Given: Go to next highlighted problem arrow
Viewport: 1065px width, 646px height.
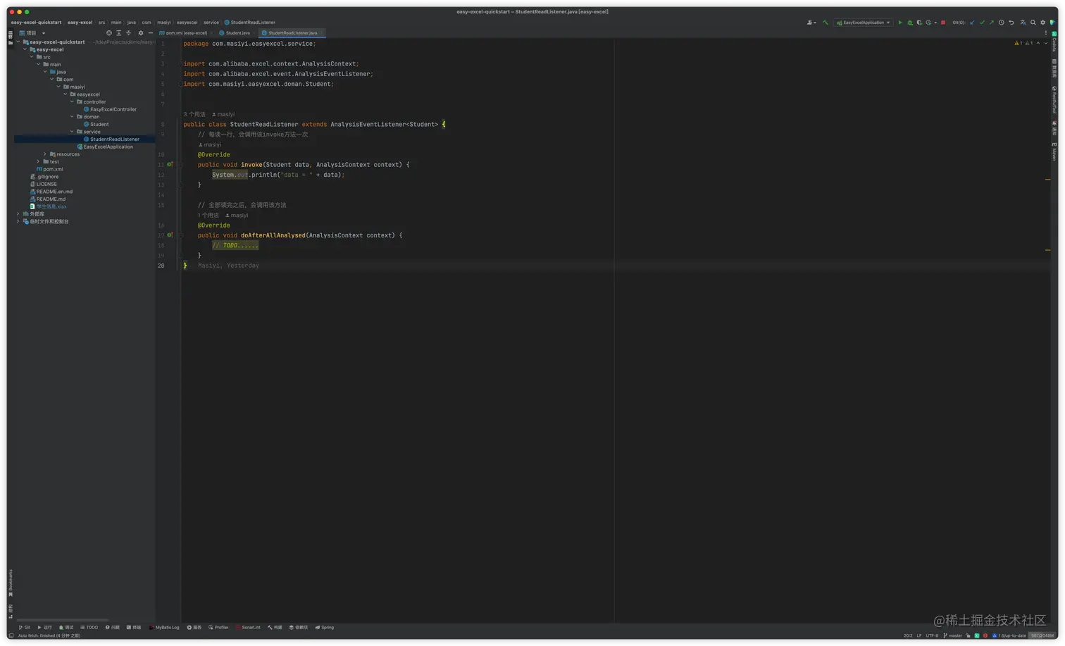Looking at the screenshot, I should tap(1046, 44).
